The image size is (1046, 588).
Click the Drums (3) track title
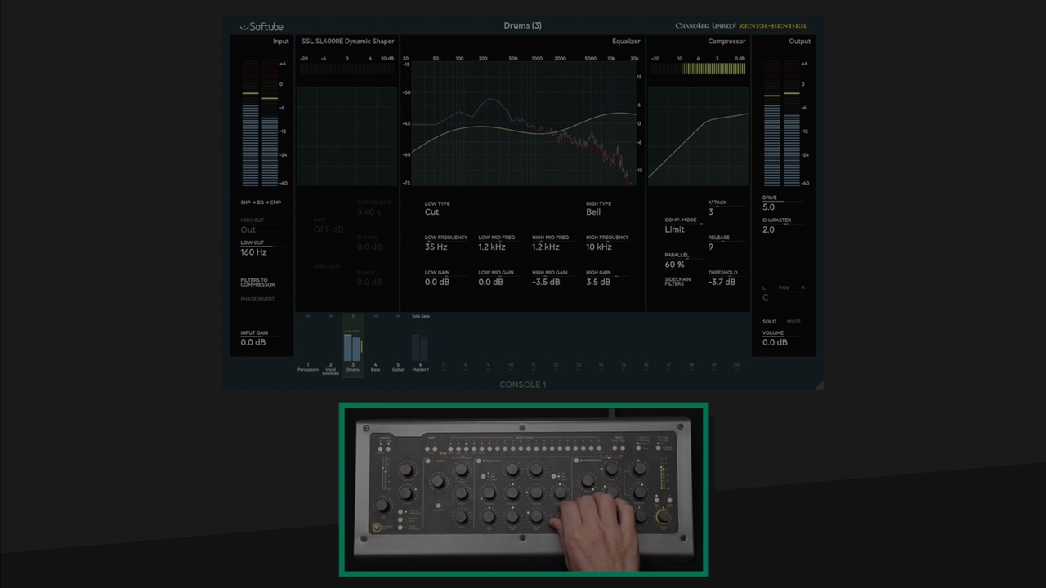pos(522,25)
